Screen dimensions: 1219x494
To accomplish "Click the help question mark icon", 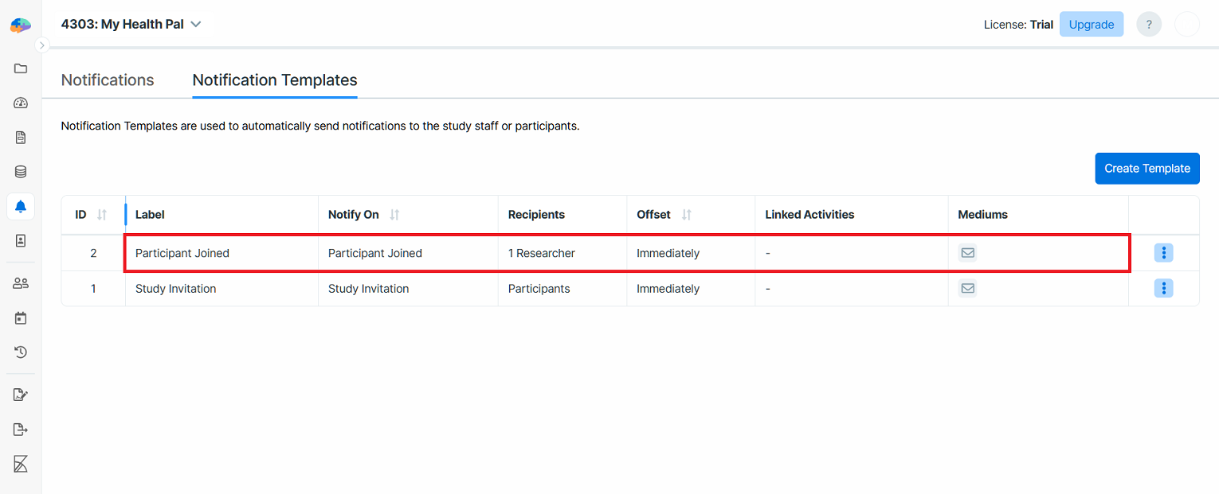I will (1148, 24).
